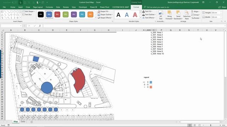Select the rectangle shape in Insert Shapes
The width and height of the screenshot is (227, 127).
click(x=11, y=12)
